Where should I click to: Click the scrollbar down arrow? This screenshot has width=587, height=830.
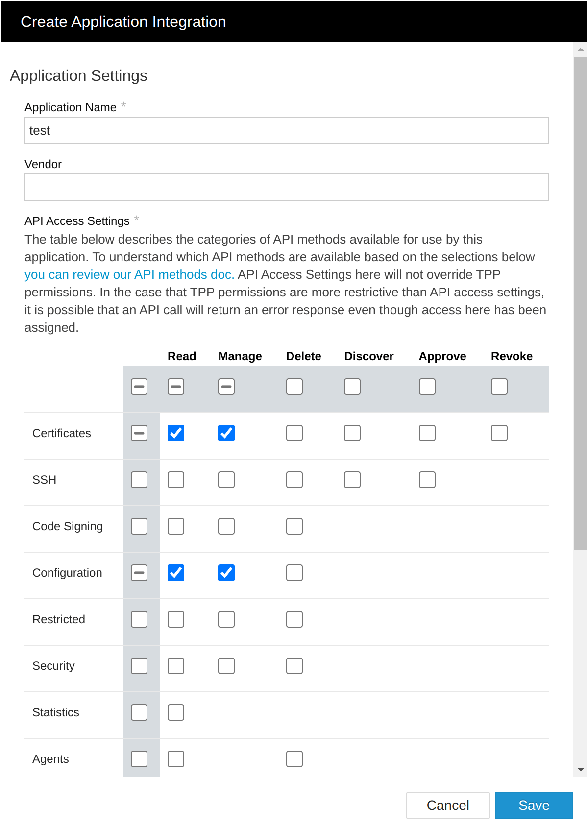click(x=581, y=770)
